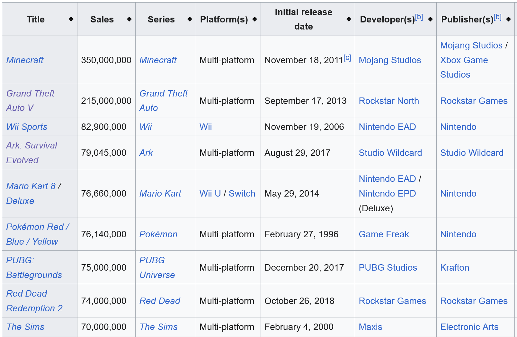Open Xbox Game Studios publisher link

point(464,67)
